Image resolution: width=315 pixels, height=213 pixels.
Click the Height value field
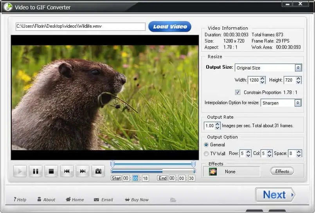tap(290, 80)
